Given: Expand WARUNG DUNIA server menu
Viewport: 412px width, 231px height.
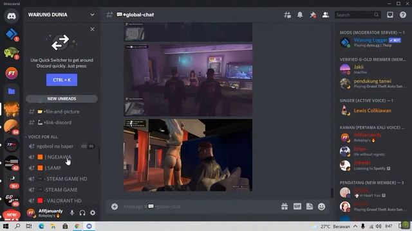Looking at the screenshot, I should click(x=92, y=15).
